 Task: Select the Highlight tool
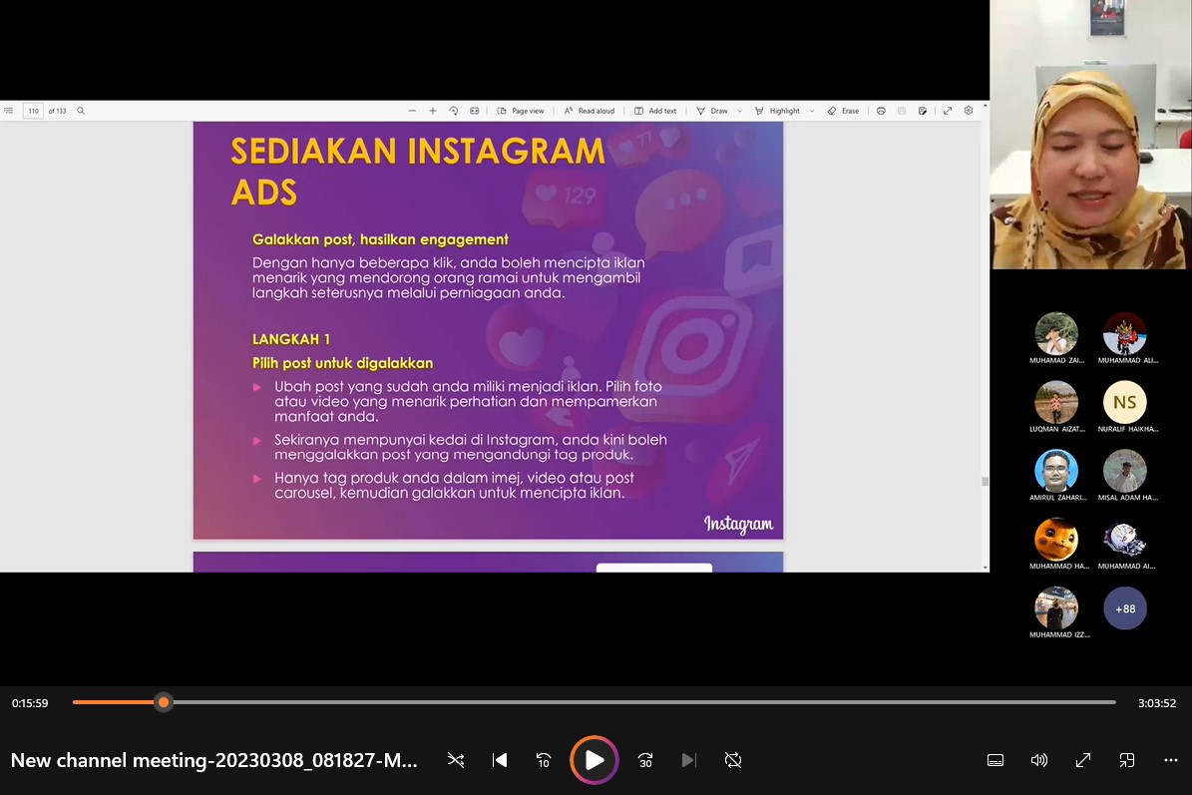pyautogui.click(x=777, y=111)
